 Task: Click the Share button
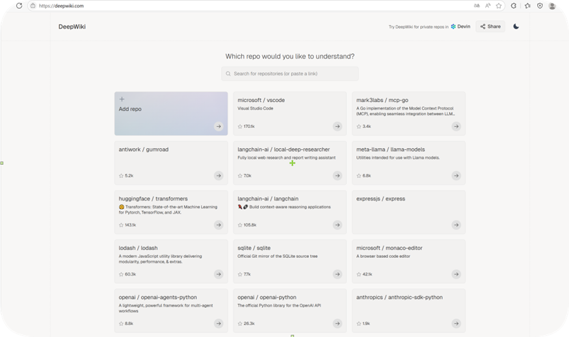coord(490,27)
